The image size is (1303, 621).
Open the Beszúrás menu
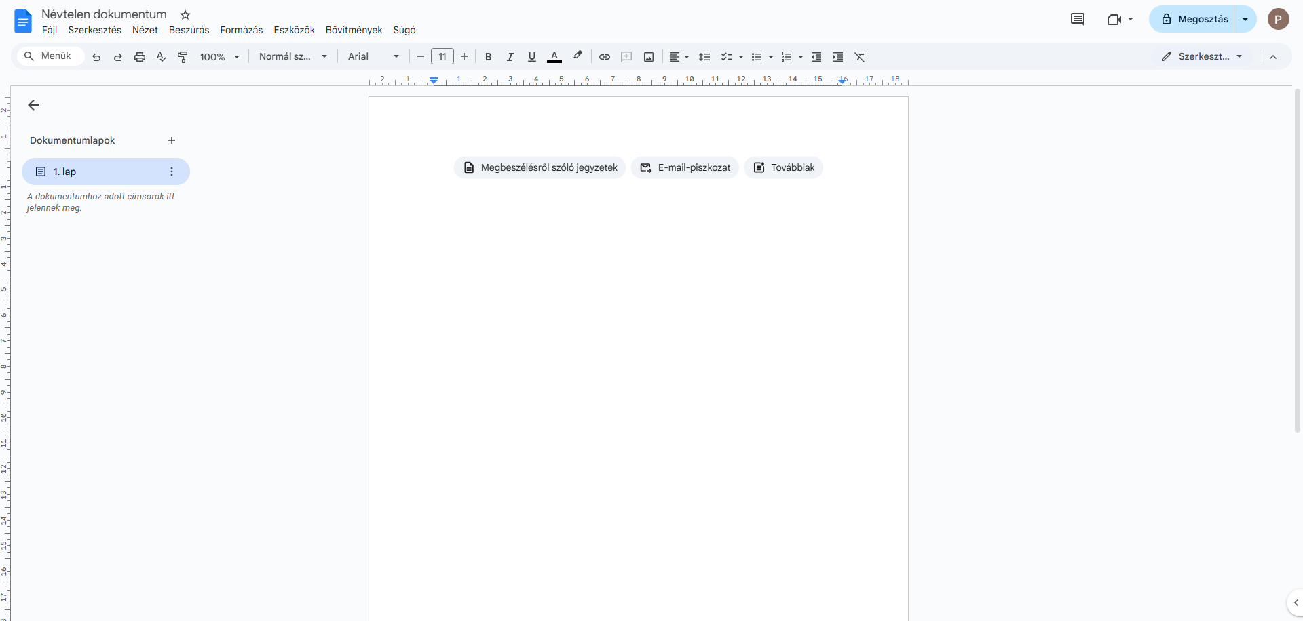[x=189, y=30]
